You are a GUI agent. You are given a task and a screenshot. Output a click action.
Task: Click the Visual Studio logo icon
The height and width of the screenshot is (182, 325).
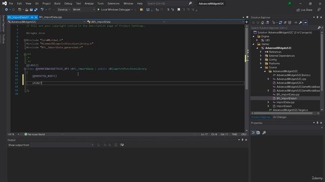tap(5, 4)
